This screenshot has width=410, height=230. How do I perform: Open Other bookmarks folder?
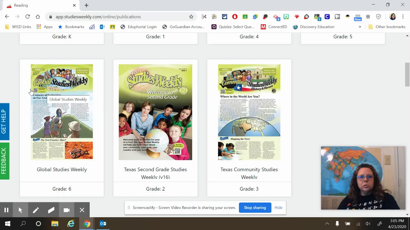(387, 27)
